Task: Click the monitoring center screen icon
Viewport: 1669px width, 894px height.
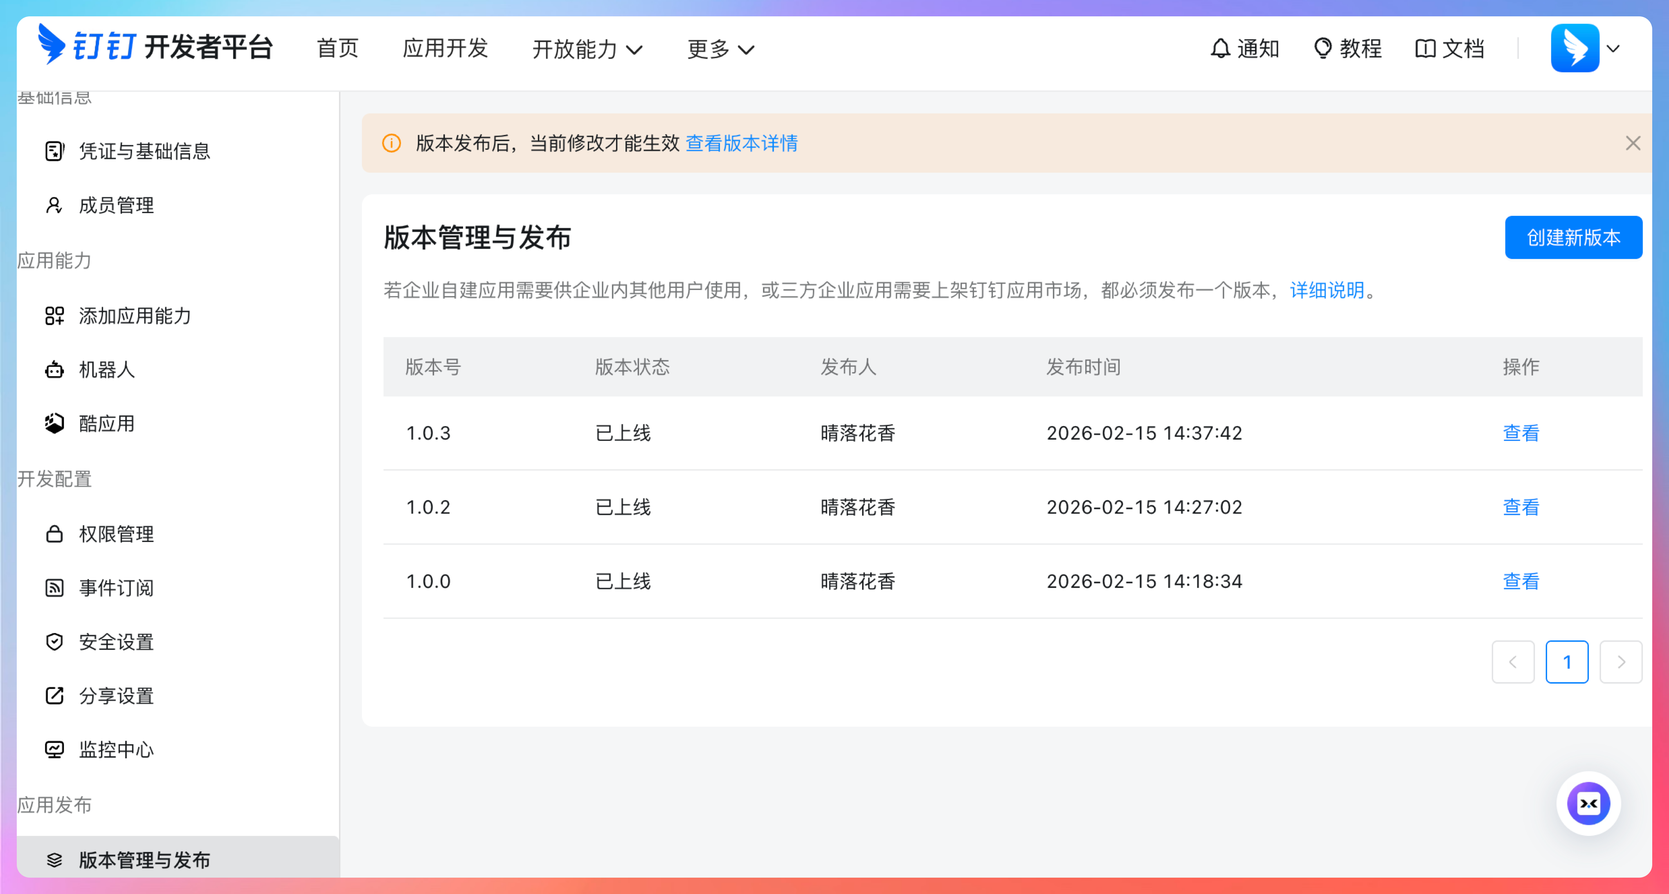Action: pos(54,750)
